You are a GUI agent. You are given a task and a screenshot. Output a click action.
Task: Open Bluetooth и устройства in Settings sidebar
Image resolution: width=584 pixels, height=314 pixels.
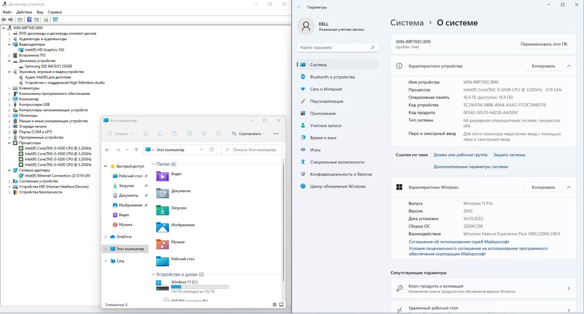tap(332, 77)
